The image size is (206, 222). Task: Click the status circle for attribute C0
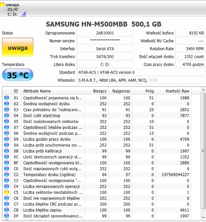click(7, 169)
